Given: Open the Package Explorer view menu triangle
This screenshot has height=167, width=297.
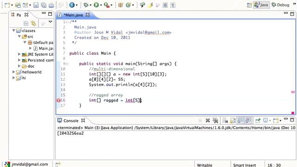Looking at the screenshot, I should pyautogui.click(x=51, y=22).
